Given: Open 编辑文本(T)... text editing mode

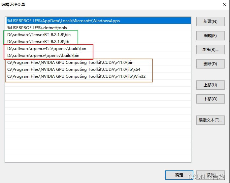Looking at the screenshot, I should pyautogui.click(x=210, y=120).
